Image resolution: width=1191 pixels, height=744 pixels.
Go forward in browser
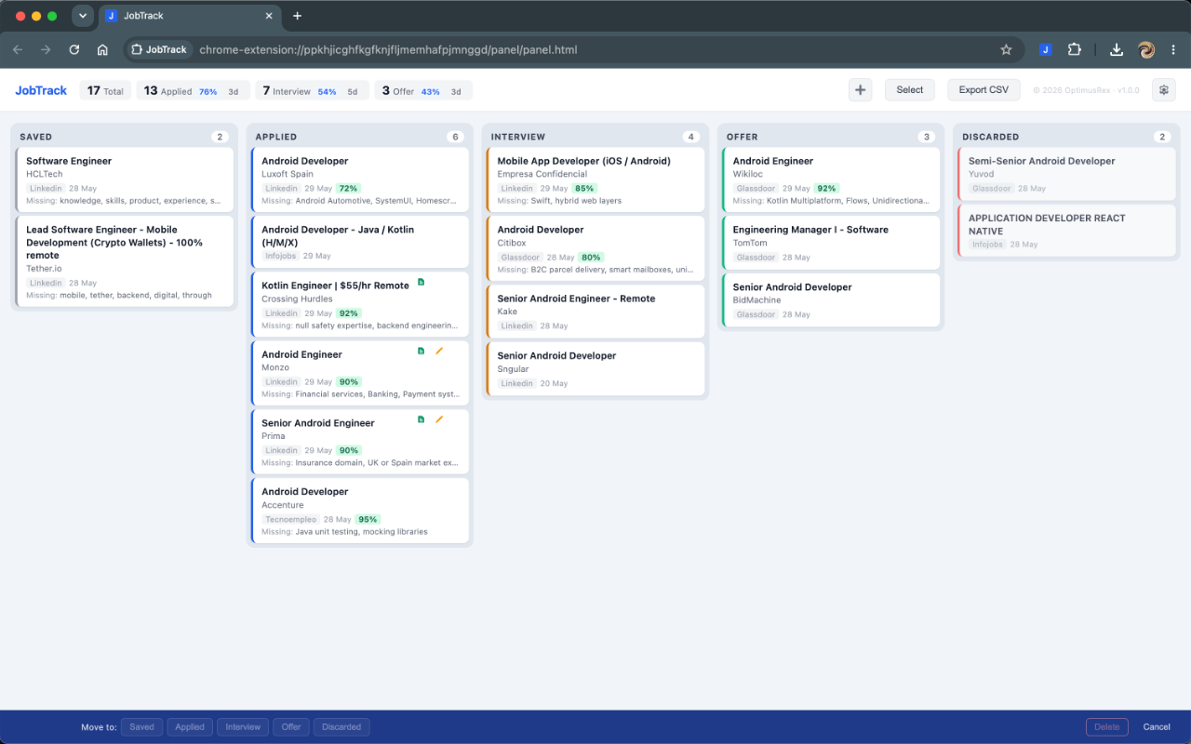click(46, 49)
